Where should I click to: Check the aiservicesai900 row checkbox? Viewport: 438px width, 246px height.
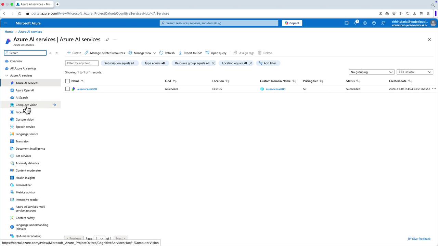click(67, 89)
